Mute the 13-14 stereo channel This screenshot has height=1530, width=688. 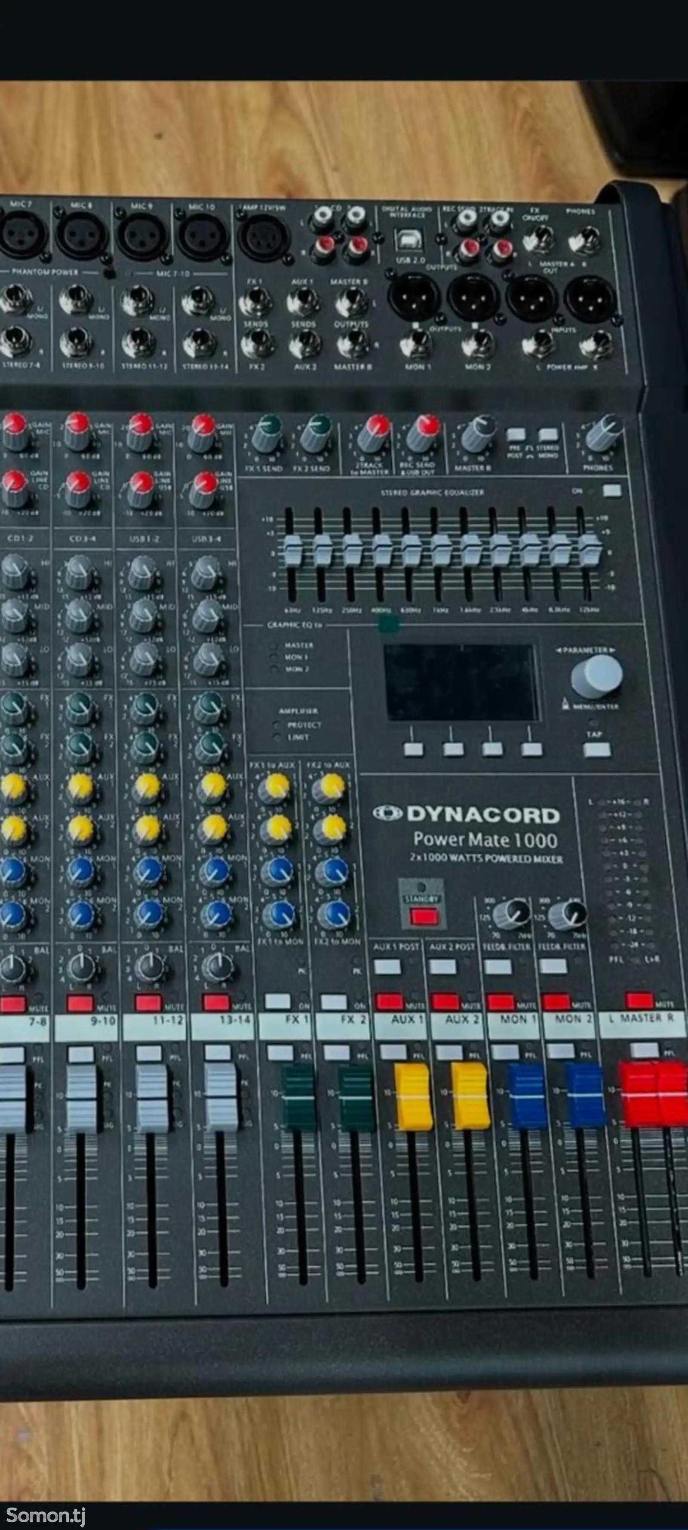[216, 1003]
